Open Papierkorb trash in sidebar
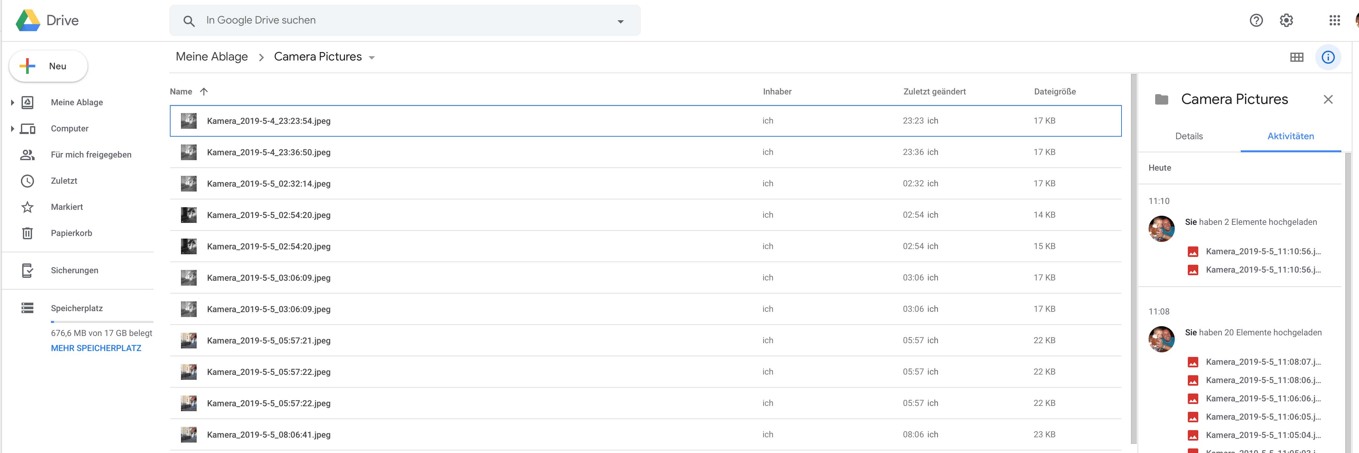 [x=71, y=233]
